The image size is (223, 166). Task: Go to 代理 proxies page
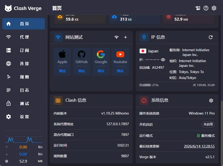coord(24,37)
